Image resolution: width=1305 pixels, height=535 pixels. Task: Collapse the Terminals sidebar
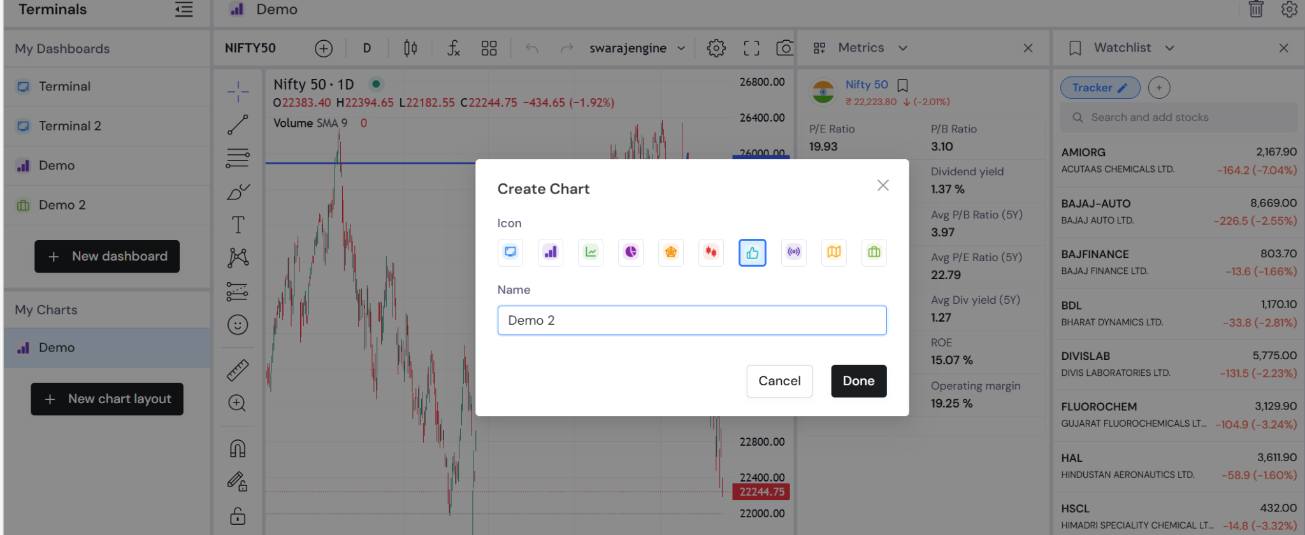coord(184,10)
